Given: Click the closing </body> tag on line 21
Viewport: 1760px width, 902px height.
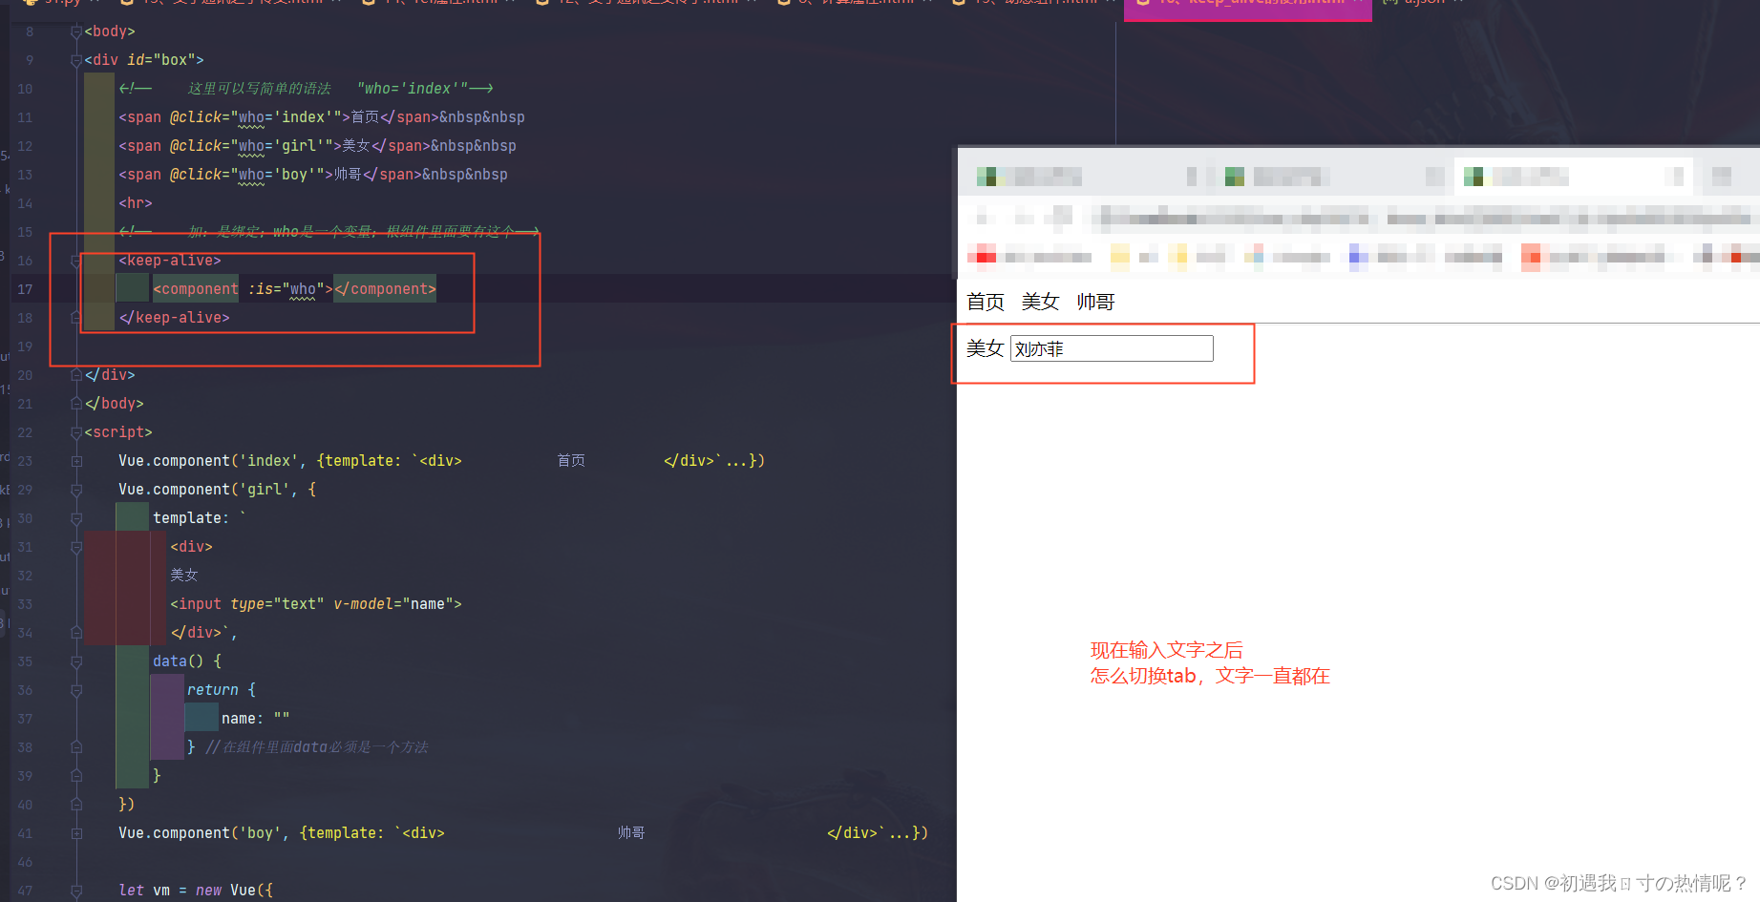Looking at the screenshot, I should [x=114, y=404].
